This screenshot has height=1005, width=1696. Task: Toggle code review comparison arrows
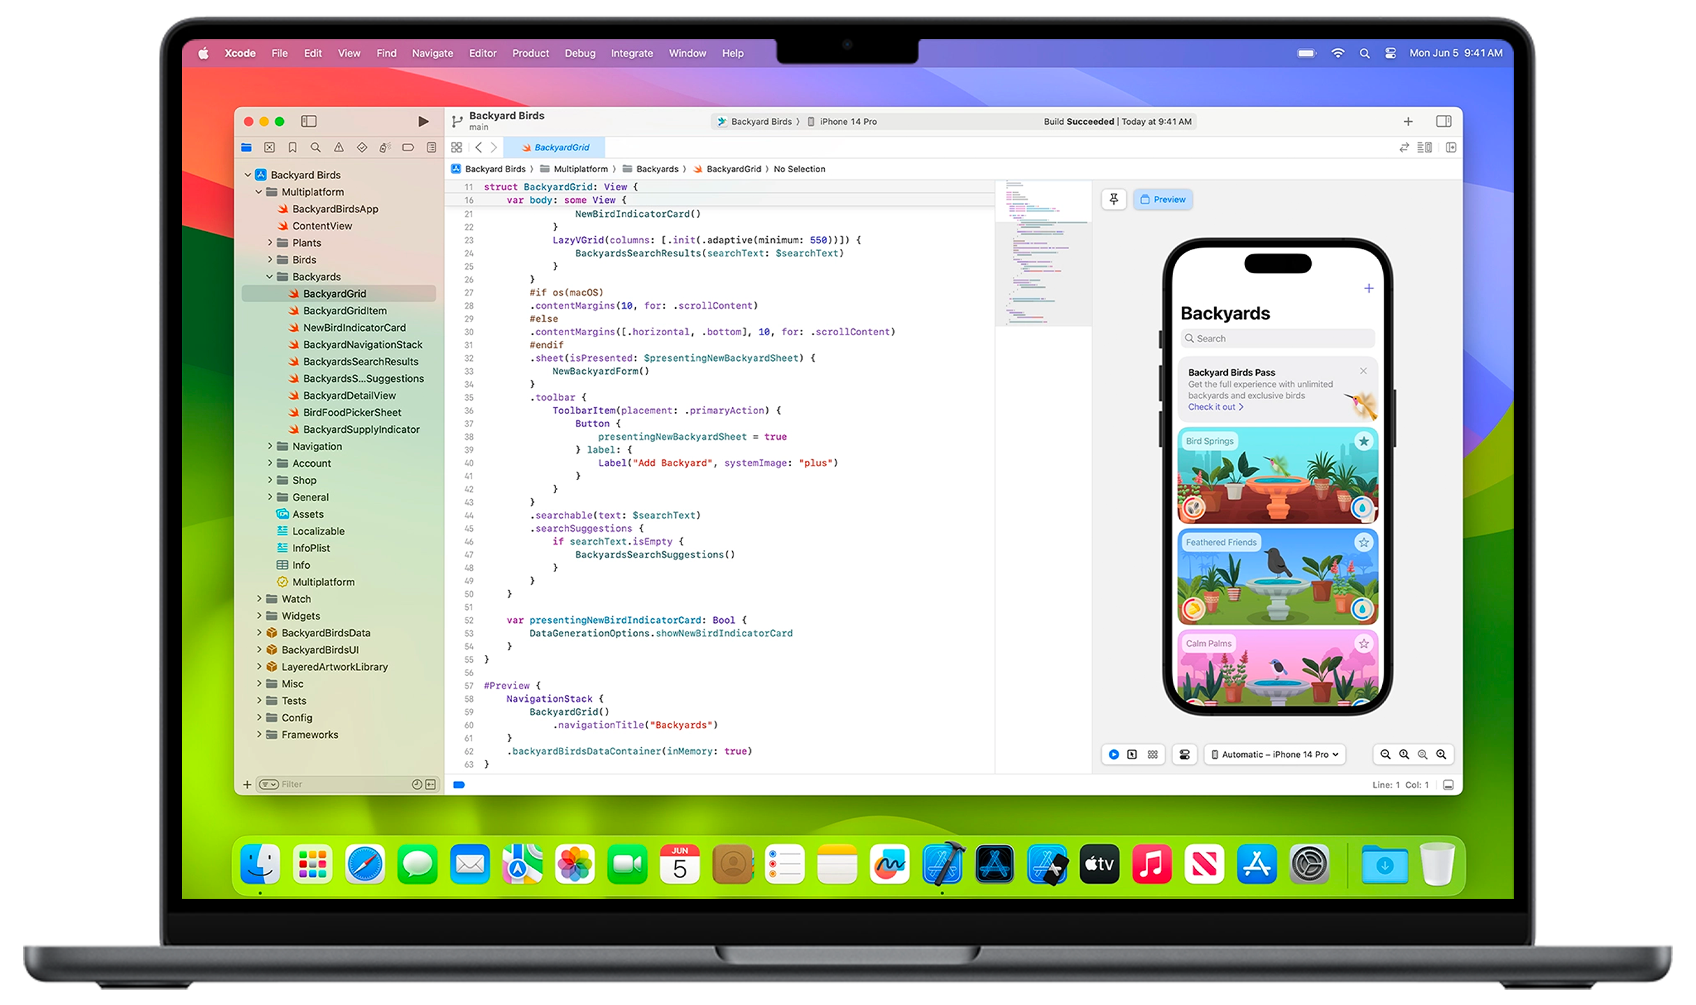click(x=1404, y=147)
